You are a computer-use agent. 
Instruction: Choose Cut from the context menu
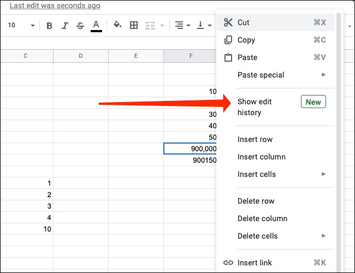pyautogui.click(x=244, y=22)
